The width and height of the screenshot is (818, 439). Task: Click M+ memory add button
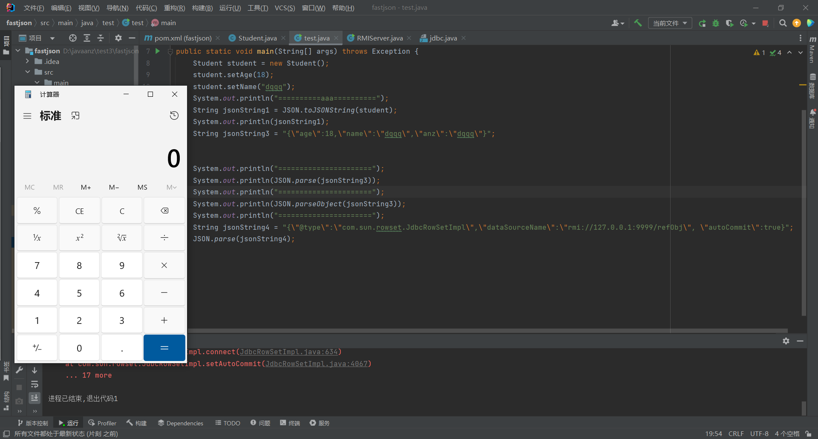tap(86, 187)
